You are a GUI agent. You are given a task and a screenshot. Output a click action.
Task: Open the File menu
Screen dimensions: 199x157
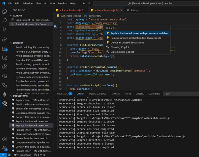[10, 3]
